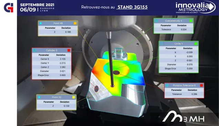Click the Cylinder 5 Diameter value 0.021

[x=63, y=71]
